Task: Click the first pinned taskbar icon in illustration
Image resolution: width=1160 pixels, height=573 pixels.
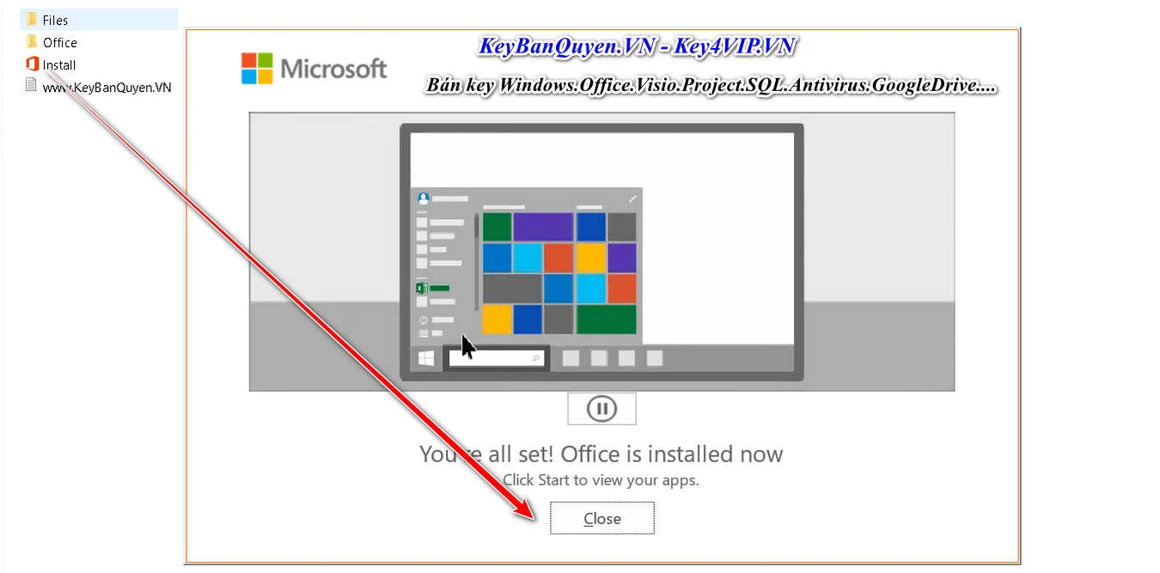Action: coord(571,358)
